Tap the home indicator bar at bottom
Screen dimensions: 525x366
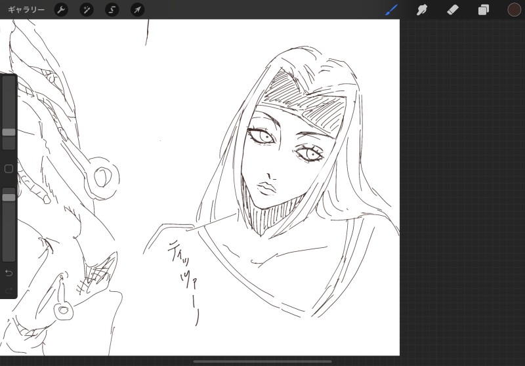tap(262, 361)
